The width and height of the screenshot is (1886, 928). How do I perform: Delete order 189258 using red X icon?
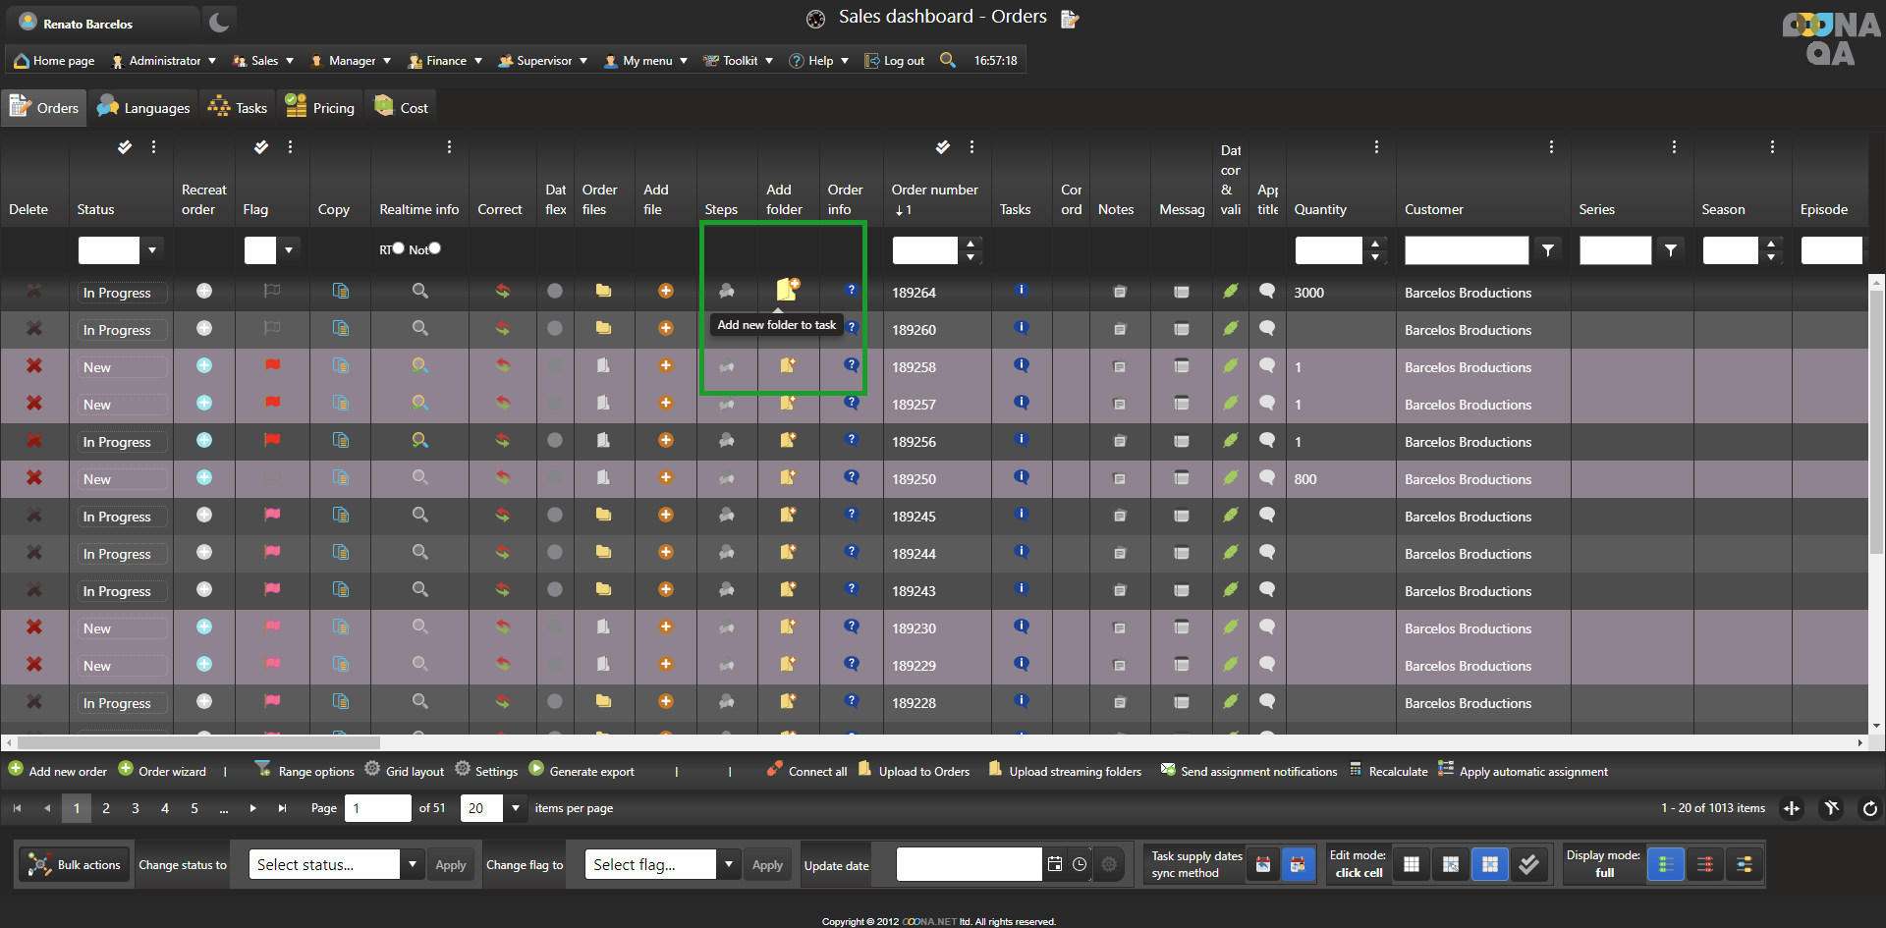[34, 366]
